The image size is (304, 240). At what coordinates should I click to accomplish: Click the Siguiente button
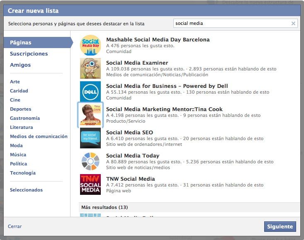280,226
